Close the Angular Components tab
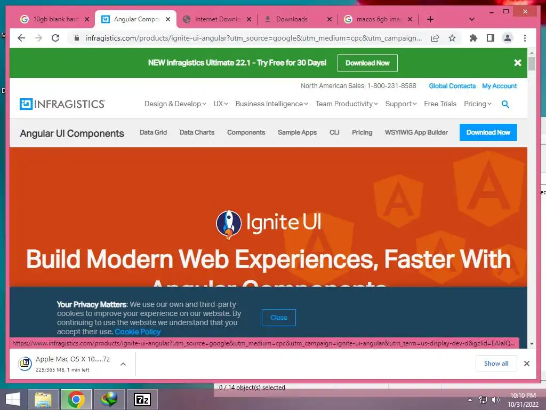Screen dimensions: 546x410 click(168, 19)
